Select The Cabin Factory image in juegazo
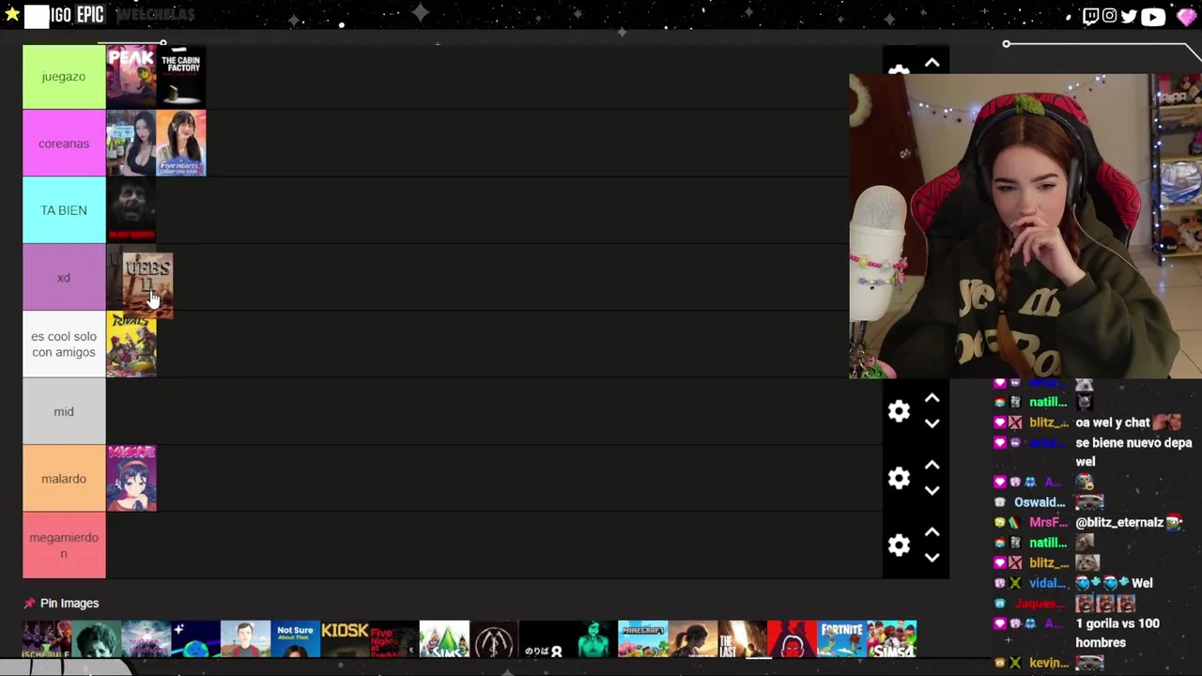1202x676 pixels. click(181, 76)
